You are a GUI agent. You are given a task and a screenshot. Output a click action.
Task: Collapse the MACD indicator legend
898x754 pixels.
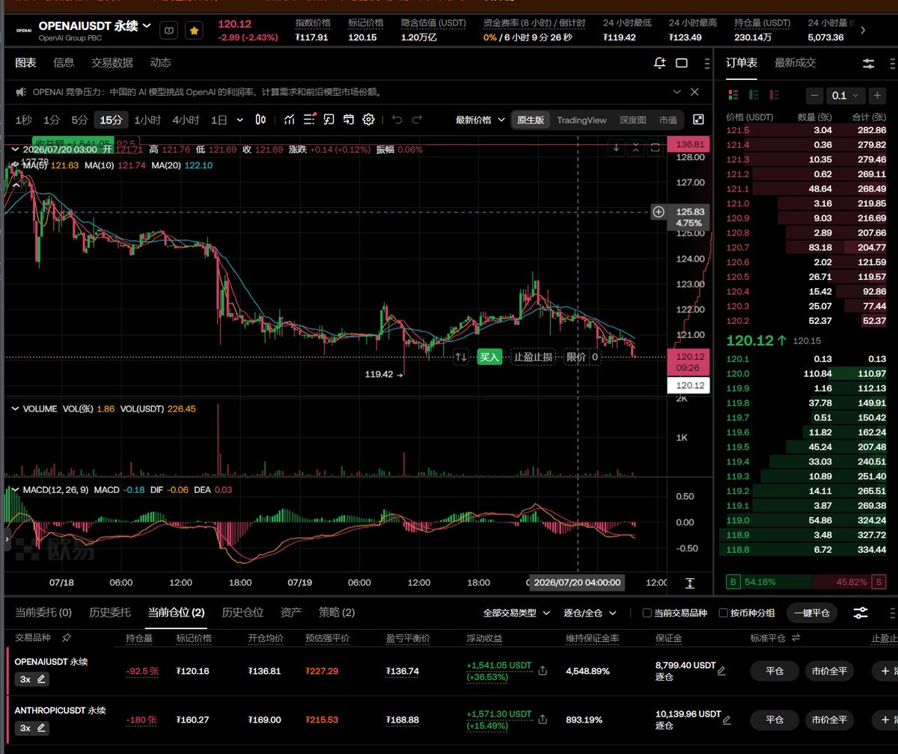pos(15,490)
